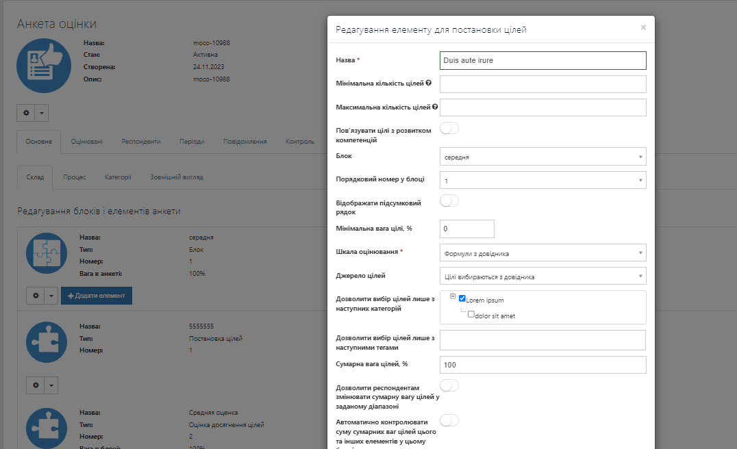Image resolution: width=737 pixels, height=449 pixels.
Task: Switch to the Оцінювані tab
Action: (x=86, y=142)
